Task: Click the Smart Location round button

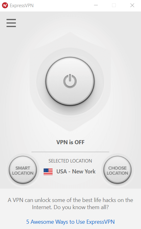Action: point(23,170)
